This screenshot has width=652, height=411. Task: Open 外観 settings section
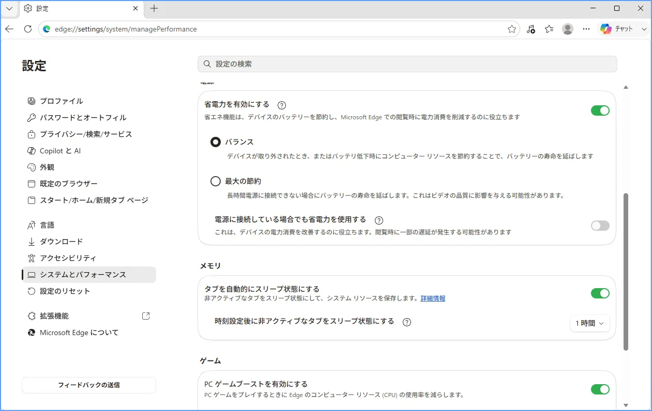(89, 167)
